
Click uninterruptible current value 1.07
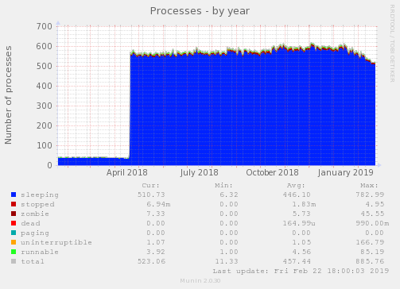pyautogui.click(x=156, y=242)
